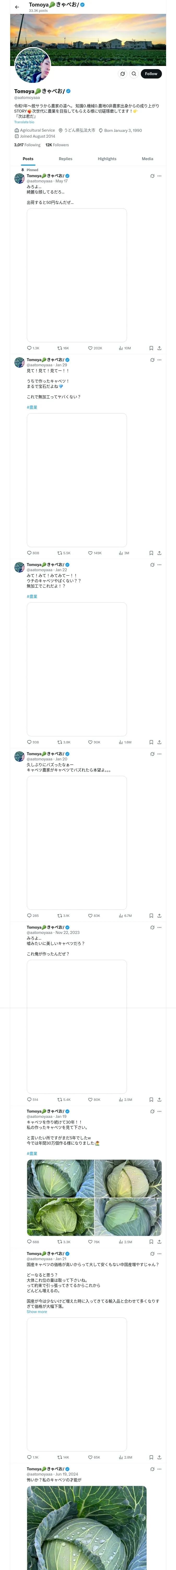Open the 12K Followers list
The width and height of the screenshot is (176, 1570).
[57, 145]
